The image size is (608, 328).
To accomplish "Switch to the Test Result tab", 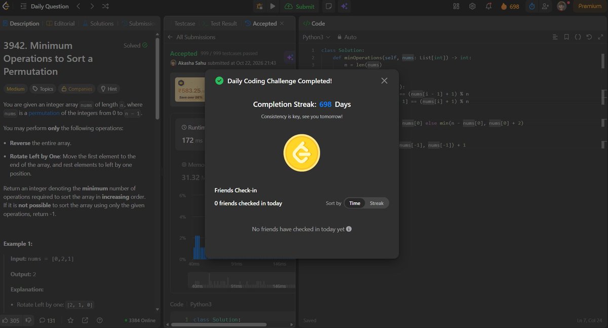I will tap(219, 23).
